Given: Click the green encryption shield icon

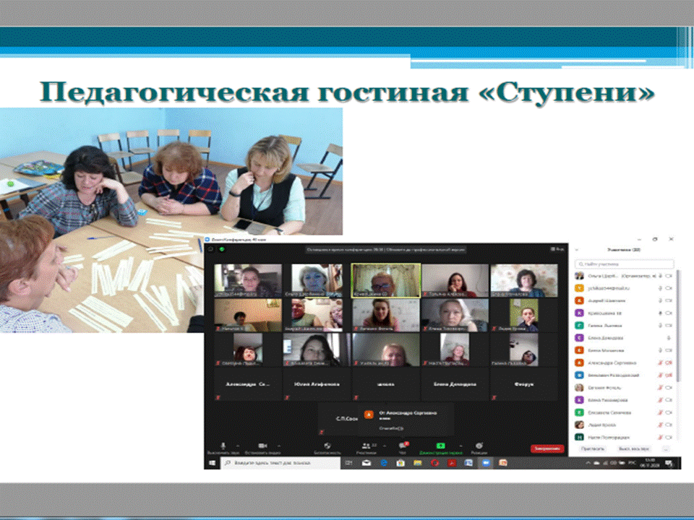Looking at the screenshot, I should click(222, 249).
